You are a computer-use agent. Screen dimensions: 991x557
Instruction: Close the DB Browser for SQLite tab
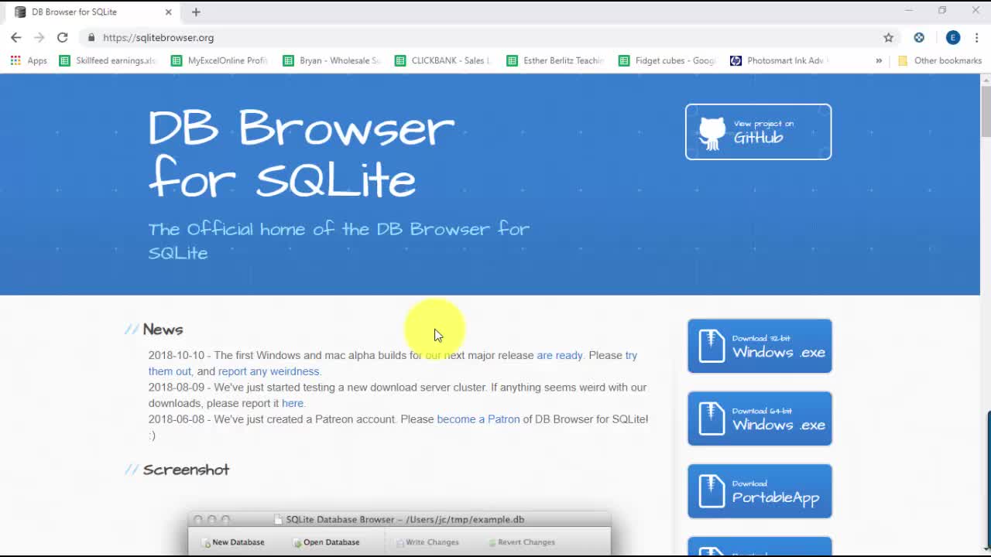coord(168,12)
